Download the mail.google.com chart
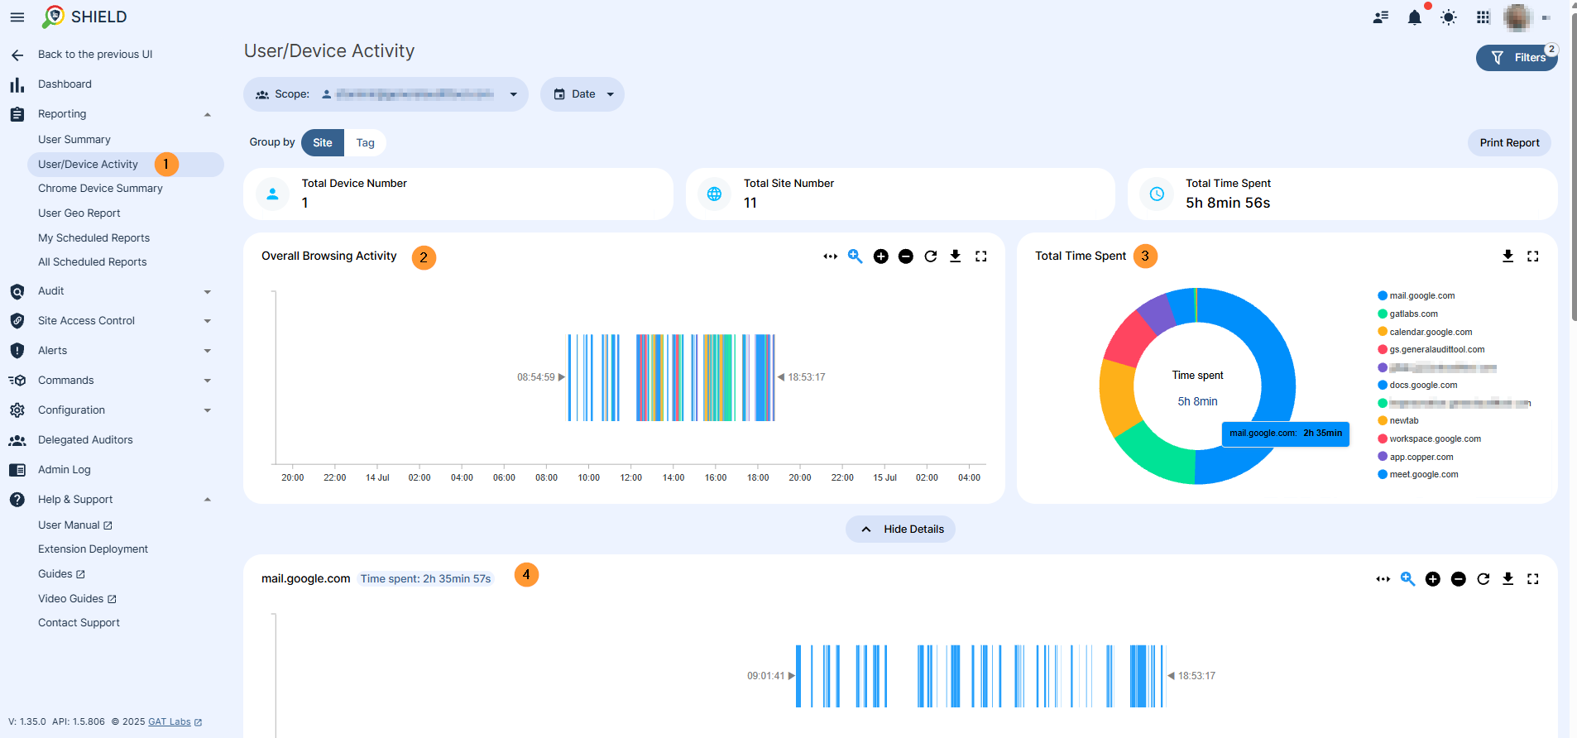 pos(1508,579)
